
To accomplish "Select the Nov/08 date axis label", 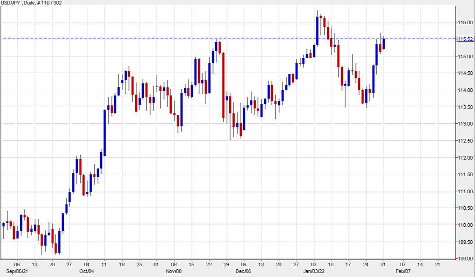I will point(173,271).
